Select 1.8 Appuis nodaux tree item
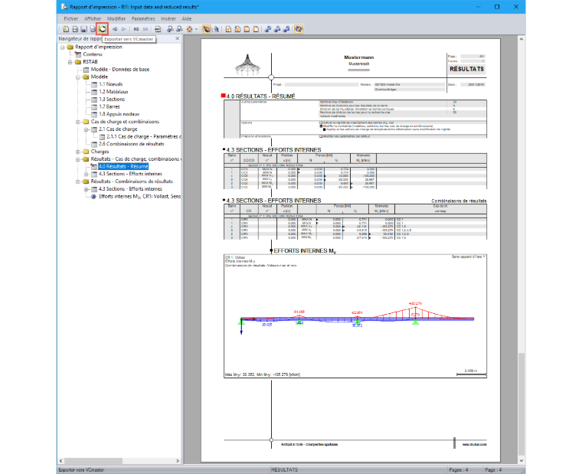The height and width of the screenshot is (474, 582). click(119, 114)
